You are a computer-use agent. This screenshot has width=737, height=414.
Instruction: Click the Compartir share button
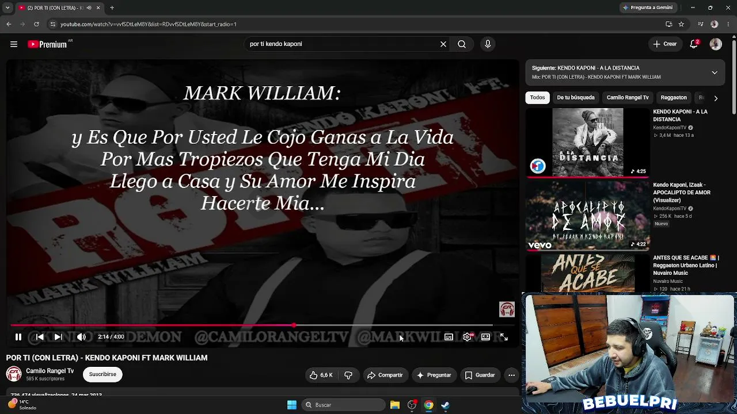[385, 375]
